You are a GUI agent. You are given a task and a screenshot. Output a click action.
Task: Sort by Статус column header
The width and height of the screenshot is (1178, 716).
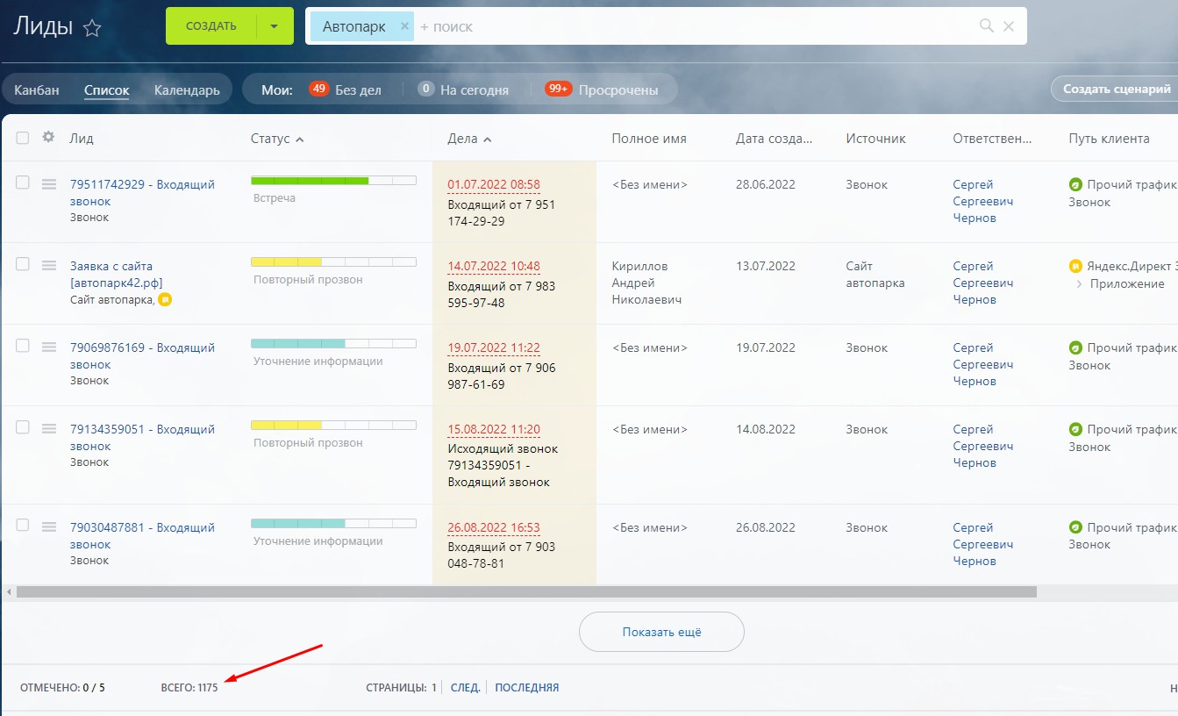point(277,139)
